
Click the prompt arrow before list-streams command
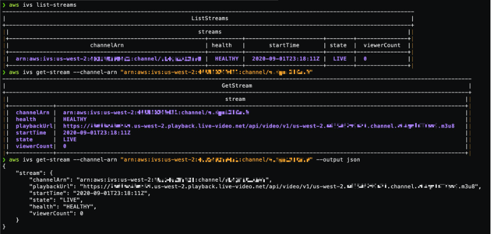4,4
